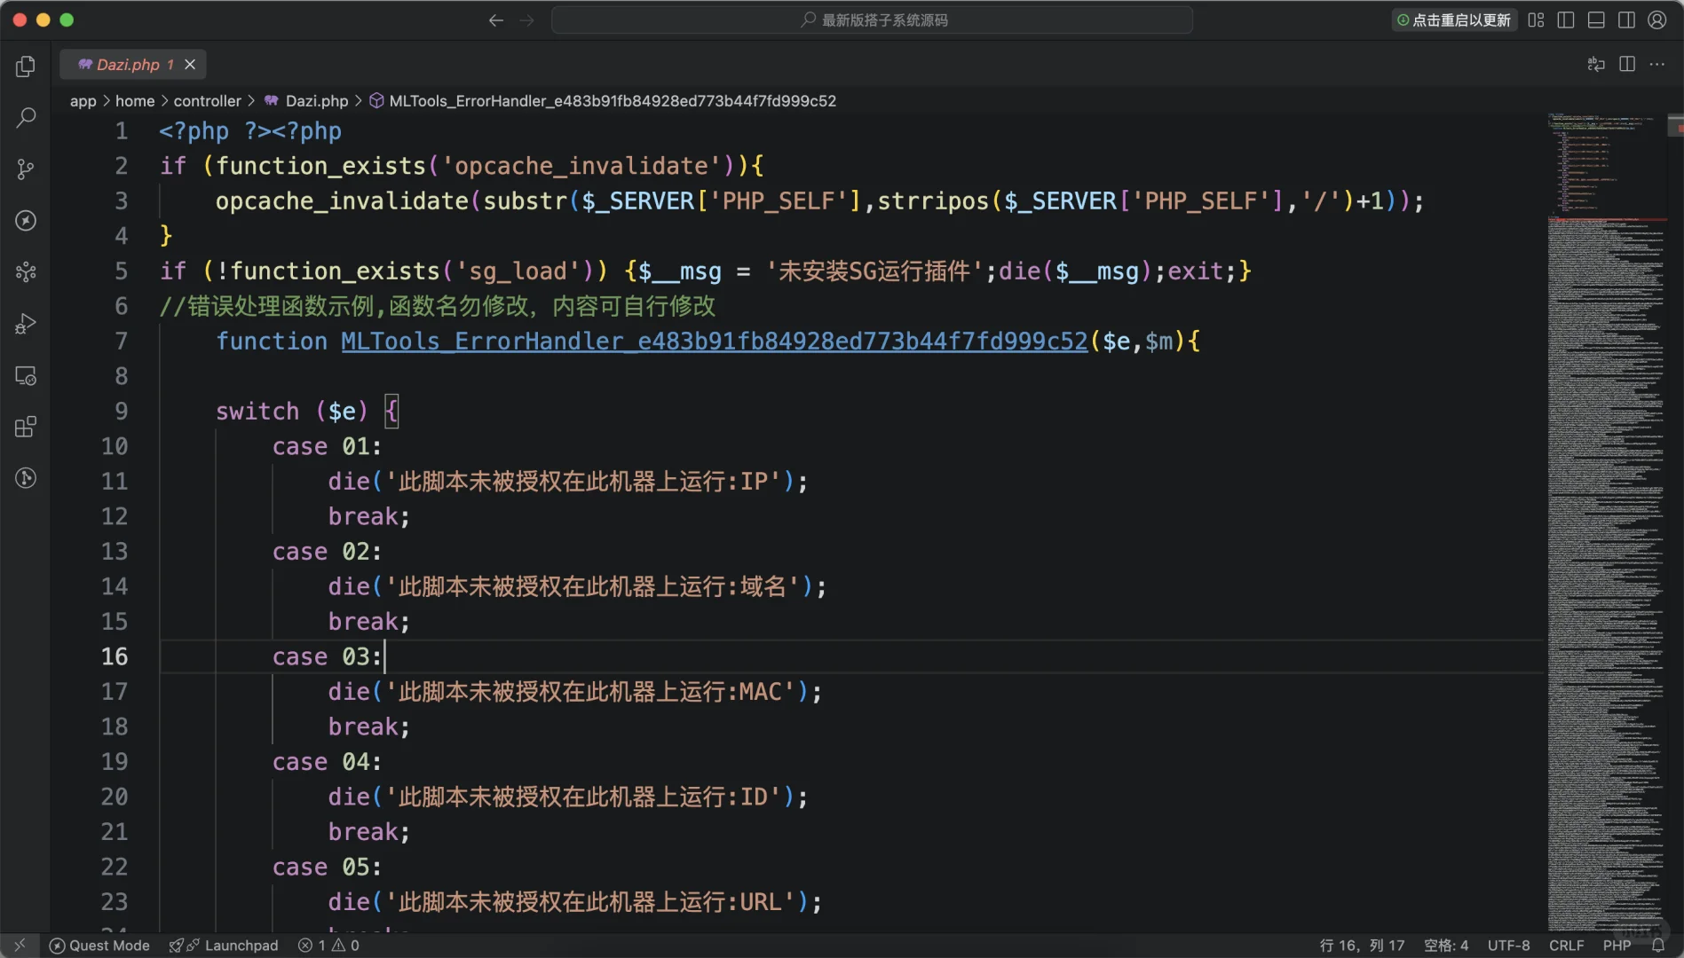The image size is (1684, 958).
Task: Open the Accounts profile icon
Action: [1656, 20]
